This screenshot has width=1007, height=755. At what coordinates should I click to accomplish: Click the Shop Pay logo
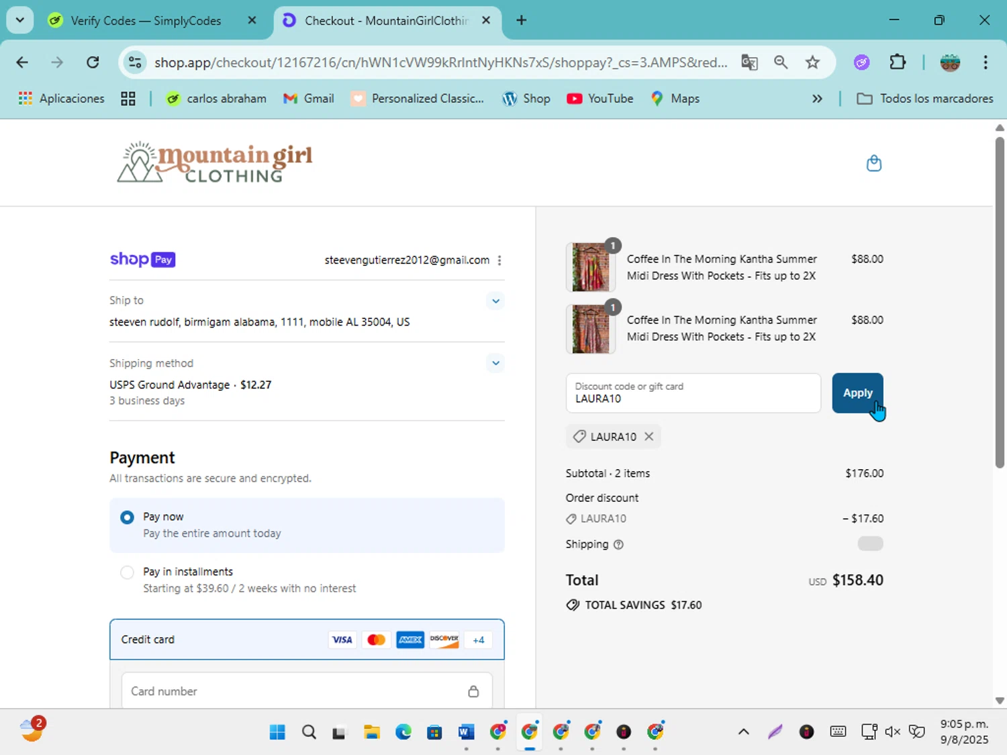point(142,259)
